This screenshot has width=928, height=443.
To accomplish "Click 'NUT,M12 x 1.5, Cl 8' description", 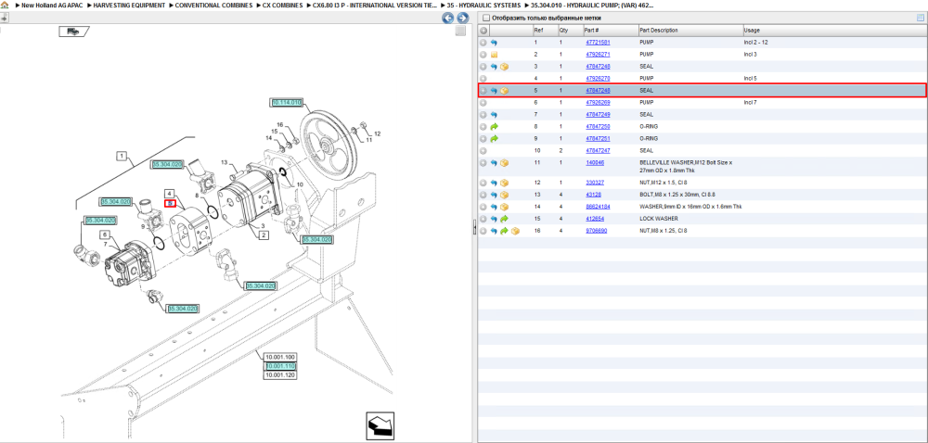I will click(664, 183).
